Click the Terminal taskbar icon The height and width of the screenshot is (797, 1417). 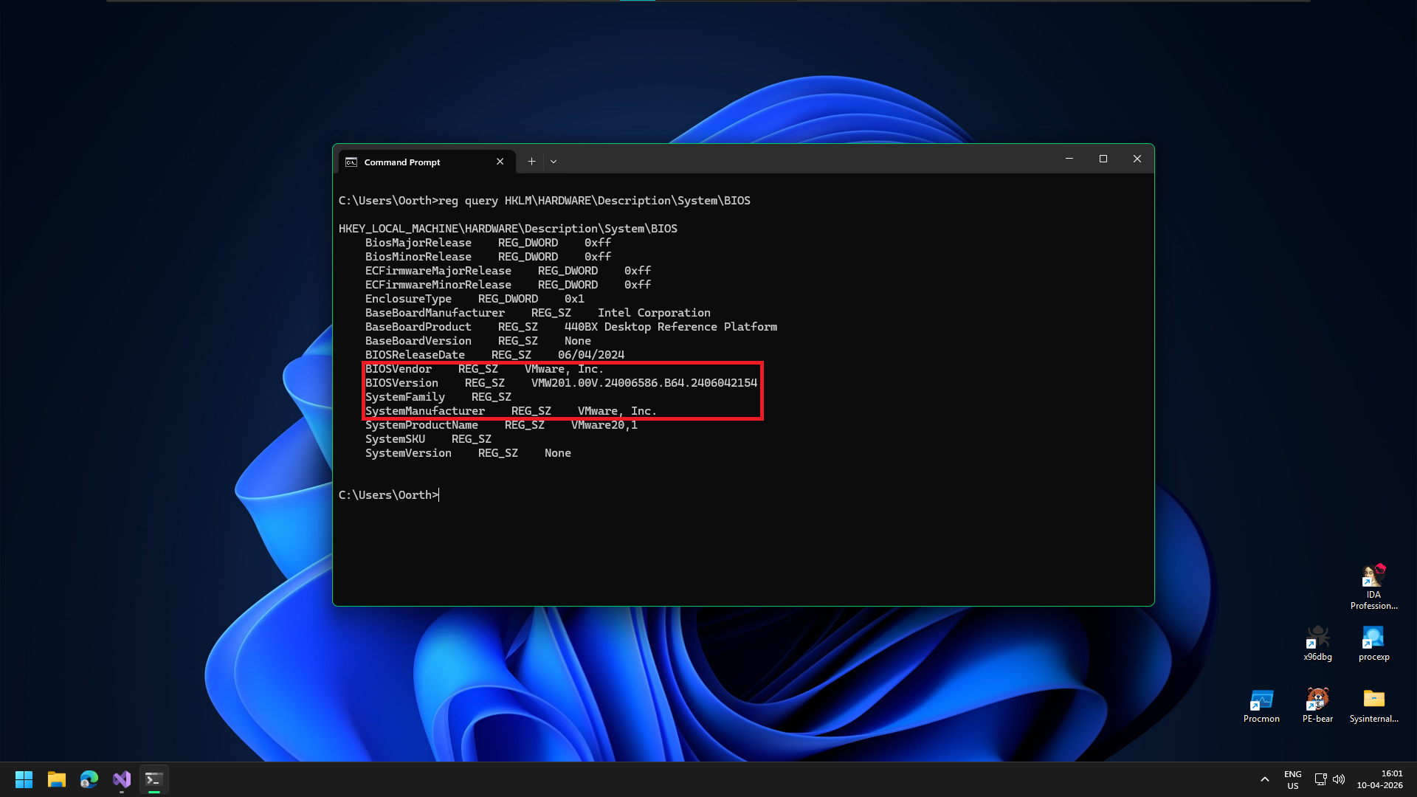point(154,779)
